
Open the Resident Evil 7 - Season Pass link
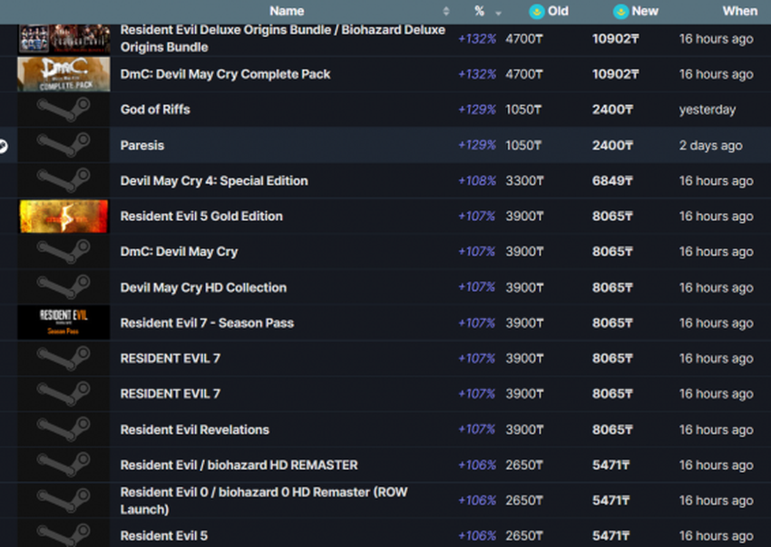pyautogui.click(x=207, y=322)
